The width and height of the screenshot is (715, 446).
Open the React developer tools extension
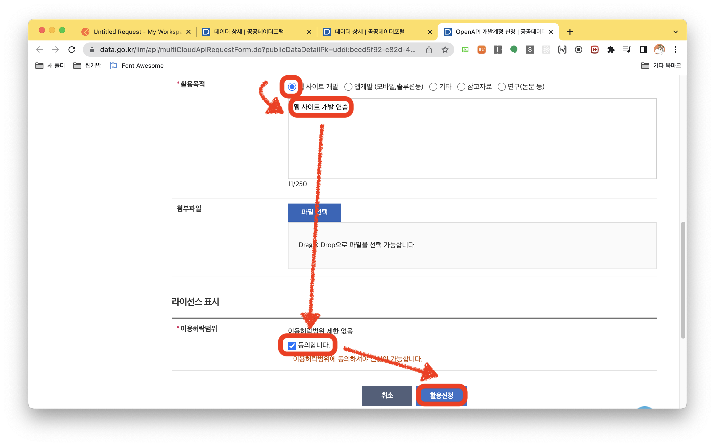coord(546,50)
